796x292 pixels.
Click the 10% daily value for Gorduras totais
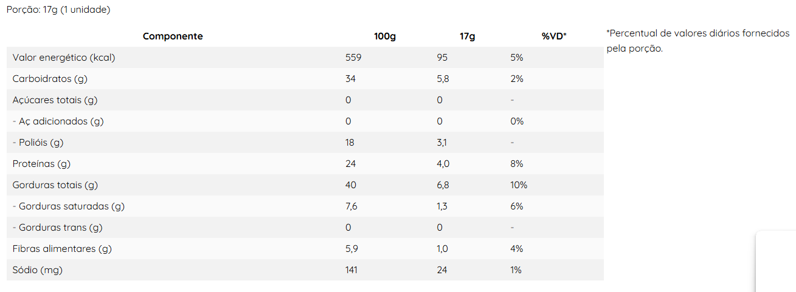click(519, 185)
